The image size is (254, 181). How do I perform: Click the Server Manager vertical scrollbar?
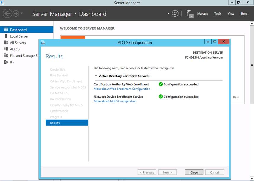[x=252, y=65]
